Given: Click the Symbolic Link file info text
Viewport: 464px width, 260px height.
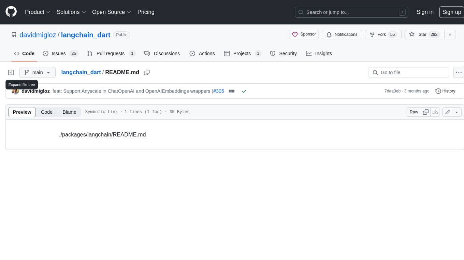Looking at the screenshot, I should pyautogui.click(x=101, y=112).
